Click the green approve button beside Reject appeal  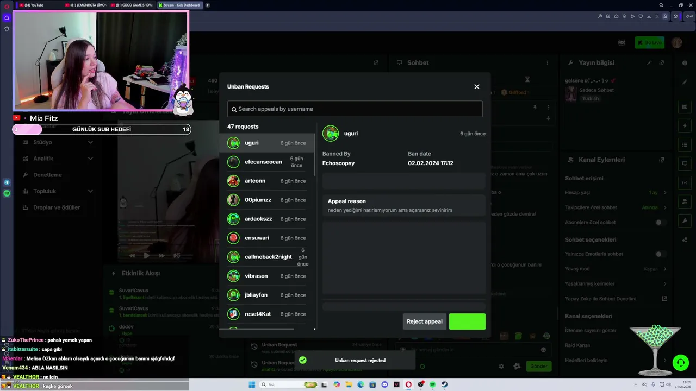(x=467, y=321)
